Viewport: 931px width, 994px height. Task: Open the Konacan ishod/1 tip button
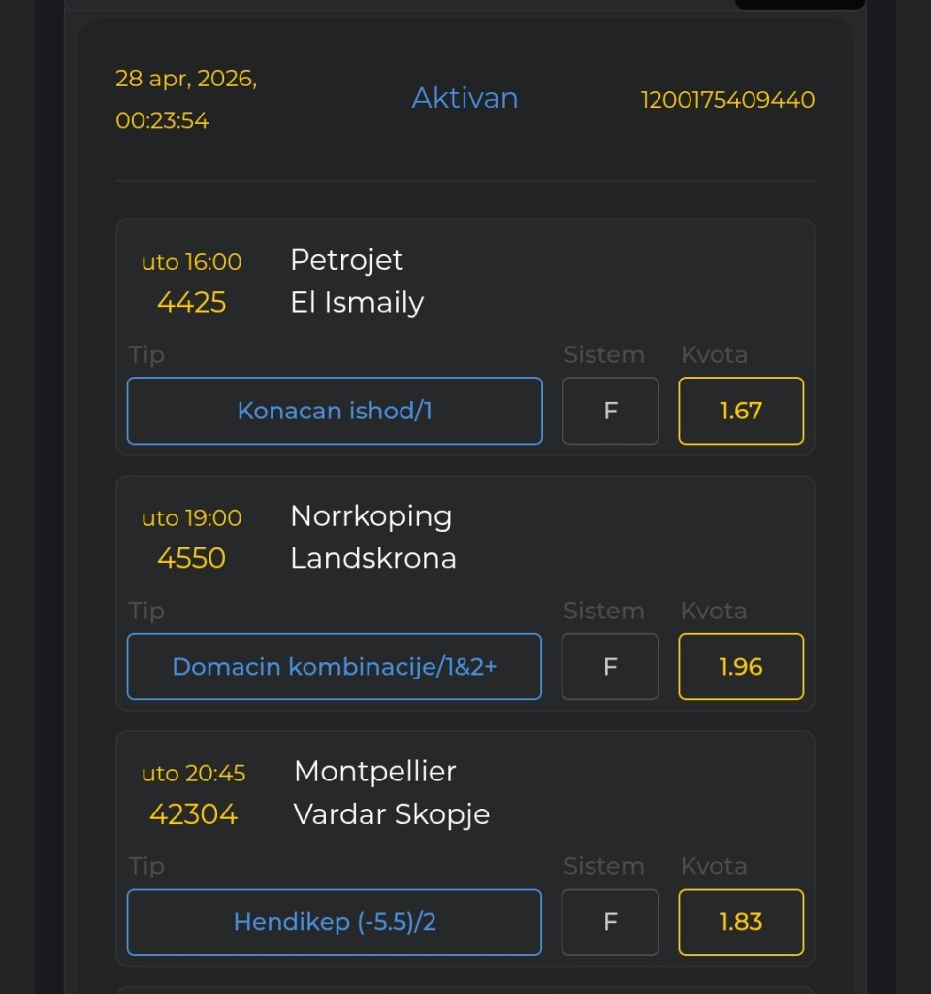click(x=335, y=411)
